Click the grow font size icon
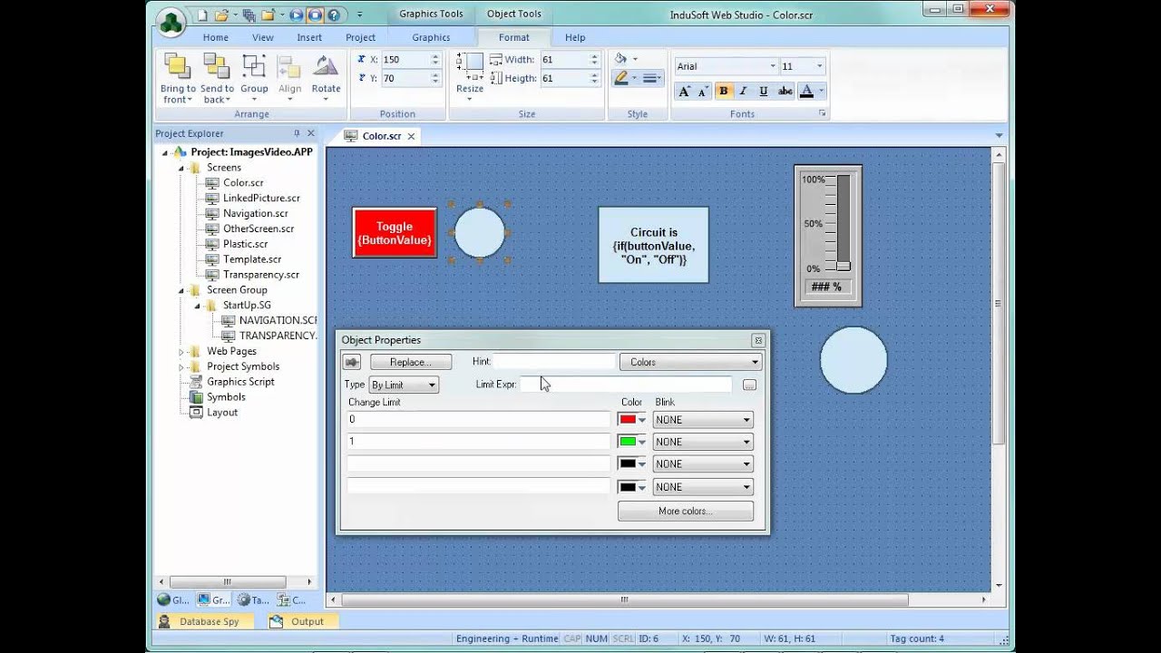This screenshot has height=653, width=1161. [x=684, y=91]
